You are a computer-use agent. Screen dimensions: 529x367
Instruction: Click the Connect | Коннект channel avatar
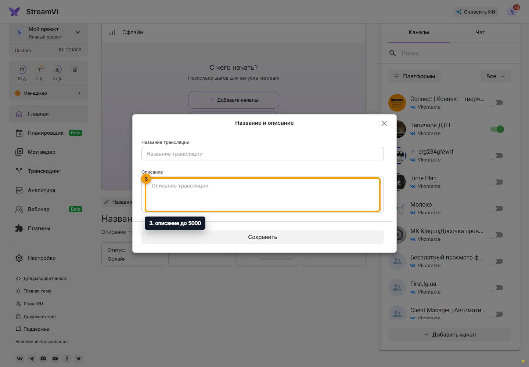(397, 103)
